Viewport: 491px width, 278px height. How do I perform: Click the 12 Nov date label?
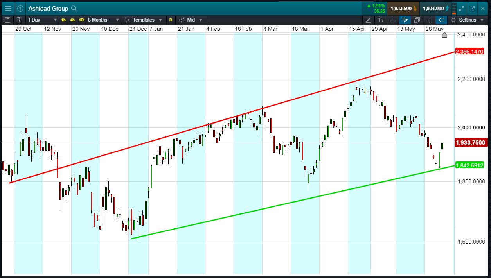click(x=52, y=29)
